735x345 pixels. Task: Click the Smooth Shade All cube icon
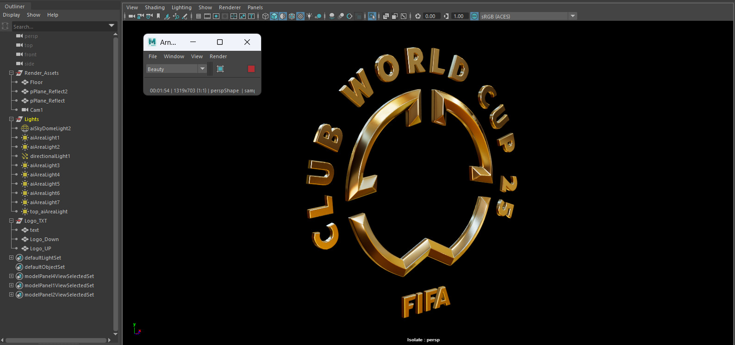[274, 16]
